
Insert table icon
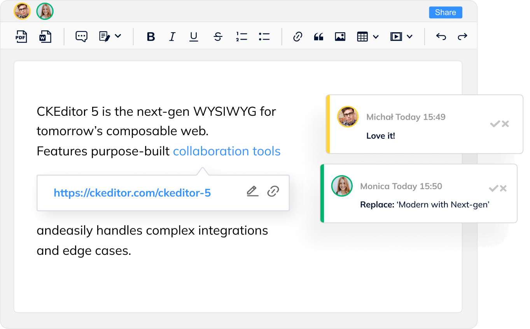pyautogui.click(x=362, y=37)
